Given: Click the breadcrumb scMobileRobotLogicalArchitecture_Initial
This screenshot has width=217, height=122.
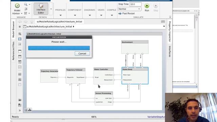Looking at the screenshot, I should 49,26.
